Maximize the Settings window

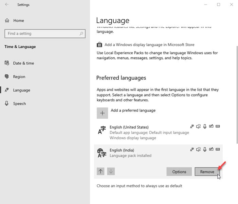219,4
